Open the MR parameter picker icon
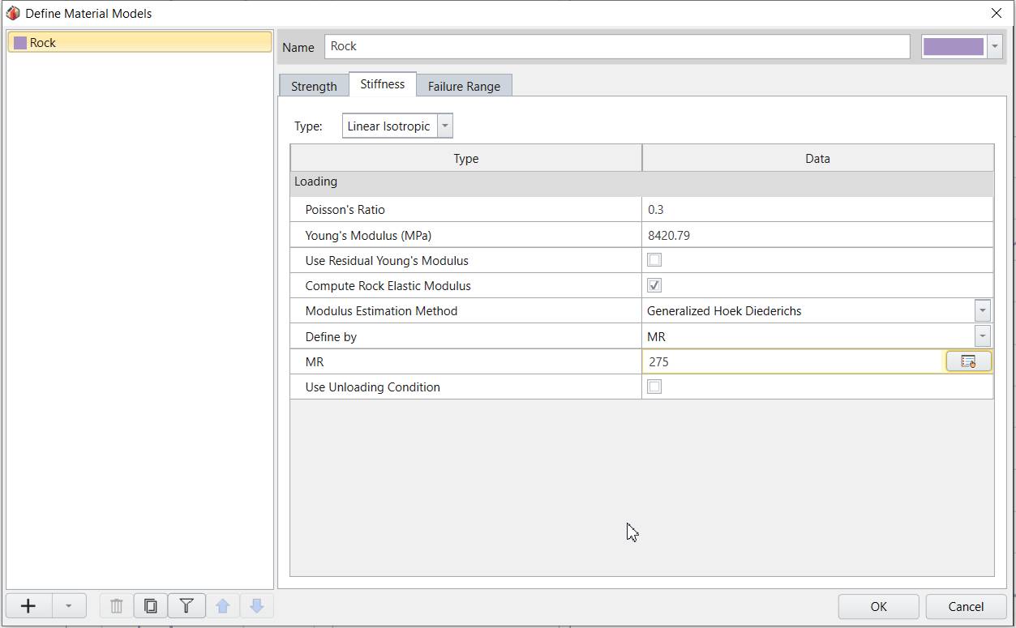The image size is (1016, 628). (x=968, y=361)
